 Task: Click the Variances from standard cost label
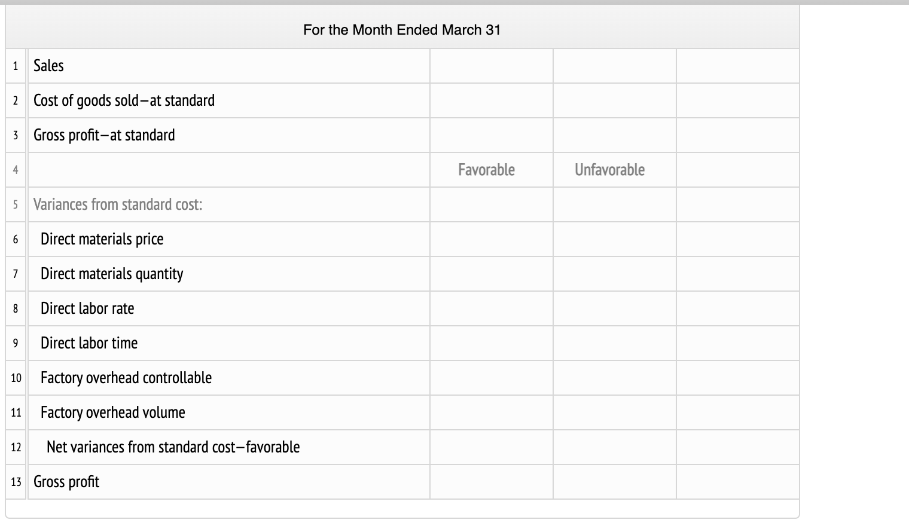tap(118, 204)
